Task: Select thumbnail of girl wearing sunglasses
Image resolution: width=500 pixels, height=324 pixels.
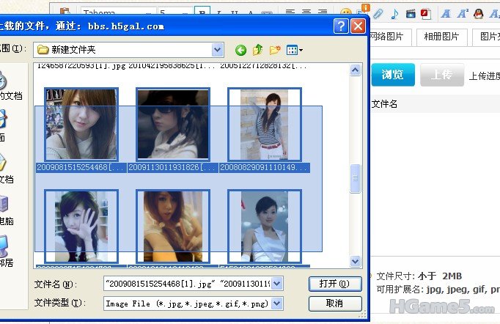Action: tap(173, 125)
